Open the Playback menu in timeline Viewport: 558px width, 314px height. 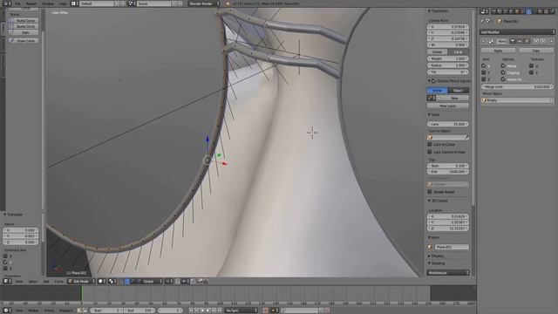coord(65,311)
